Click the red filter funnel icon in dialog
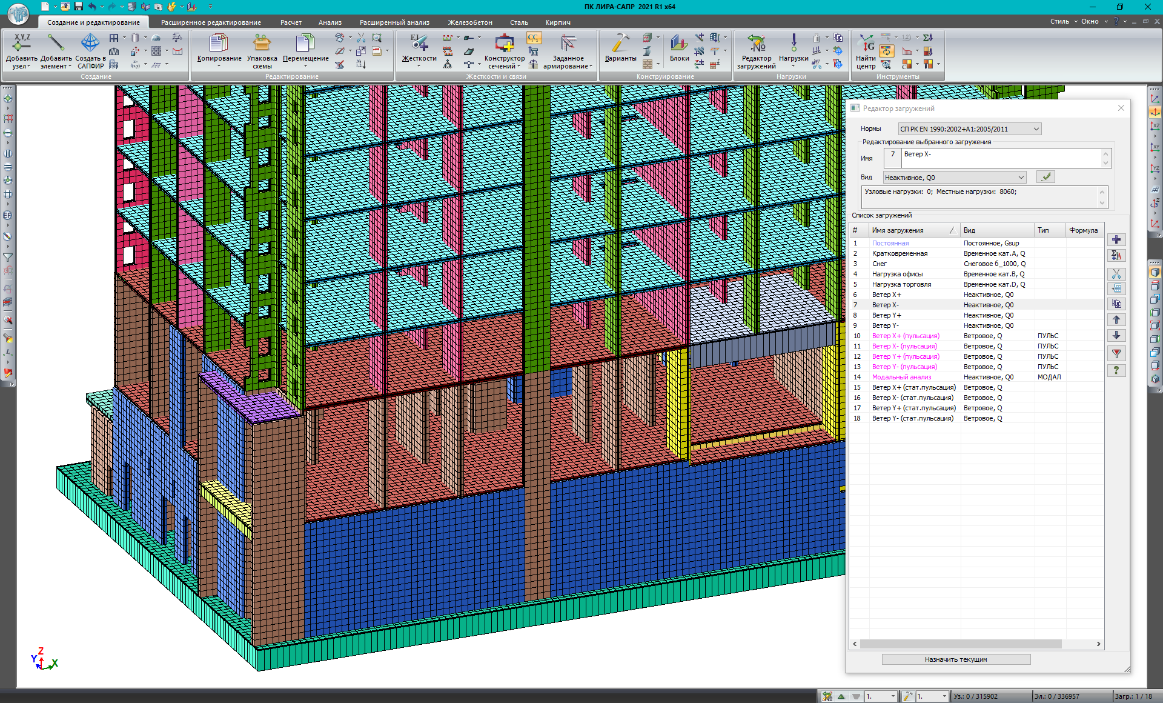This screenshot has height=703, width=1163. pos(1116,353)
